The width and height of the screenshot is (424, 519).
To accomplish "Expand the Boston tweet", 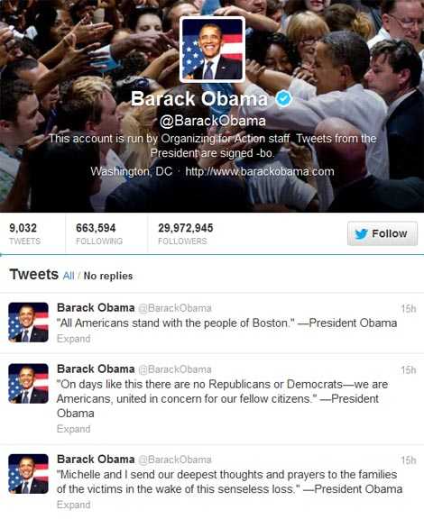I will 74,339.
